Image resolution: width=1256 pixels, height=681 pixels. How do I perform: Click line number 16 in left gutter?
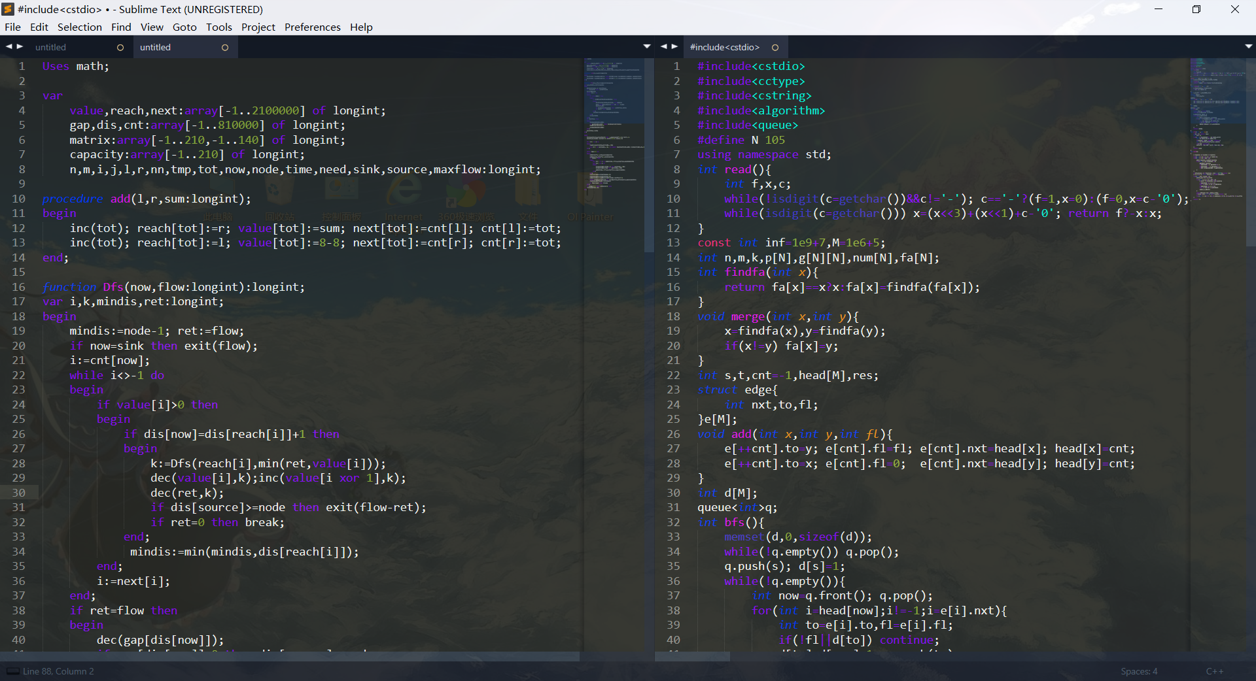pyautogui.click(x=18, y=287)
